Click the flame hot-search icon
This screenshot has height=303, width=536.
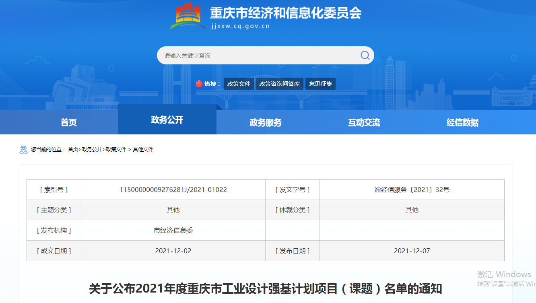pos(199,84)
